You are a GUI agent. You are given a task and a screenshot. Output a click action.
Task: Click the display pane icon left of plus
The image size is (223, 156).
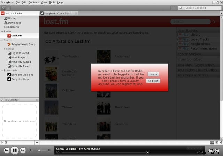tap(6, 142)
